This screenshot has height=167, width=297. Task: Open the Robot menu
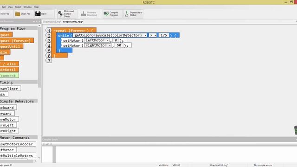click(18, 7)
